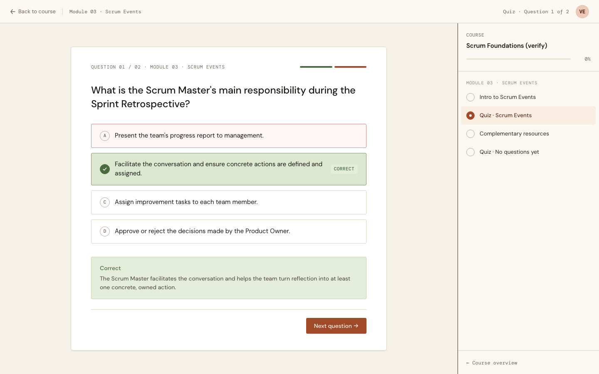Click the Back to course link

[x=33, y=12]
